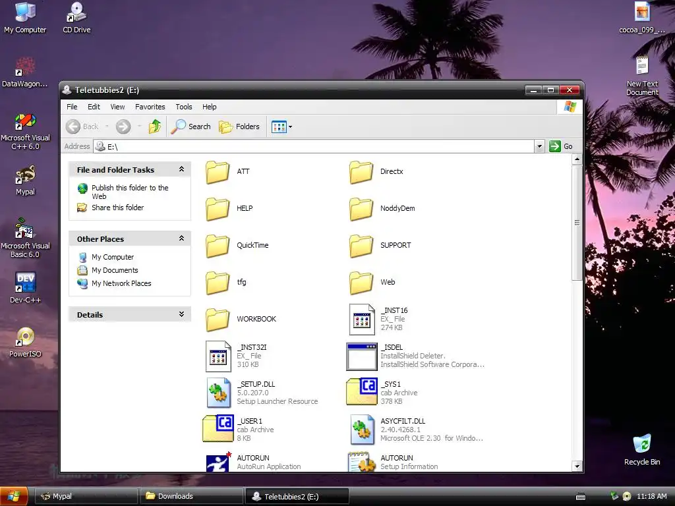Viewport: 675px width, 506px height.
Task: Select the _INST32I EX_ file icon
Action: pyautogui.click(x=218, y=356)
